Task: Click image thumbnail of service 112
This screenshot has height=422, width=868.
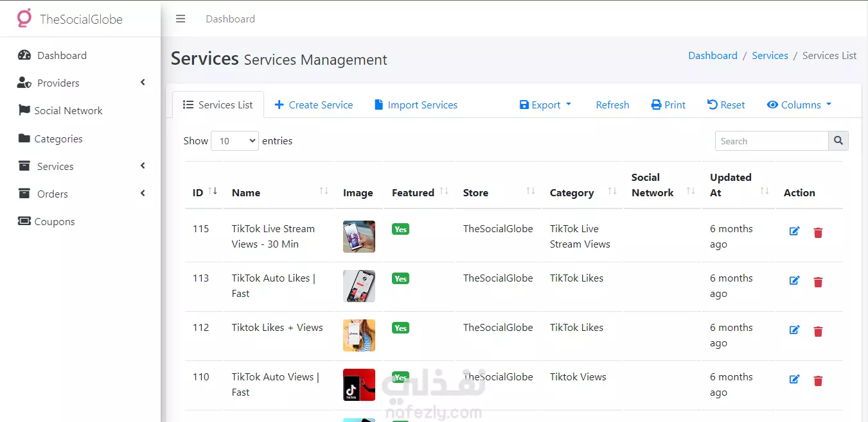Action: click(359, 335)
